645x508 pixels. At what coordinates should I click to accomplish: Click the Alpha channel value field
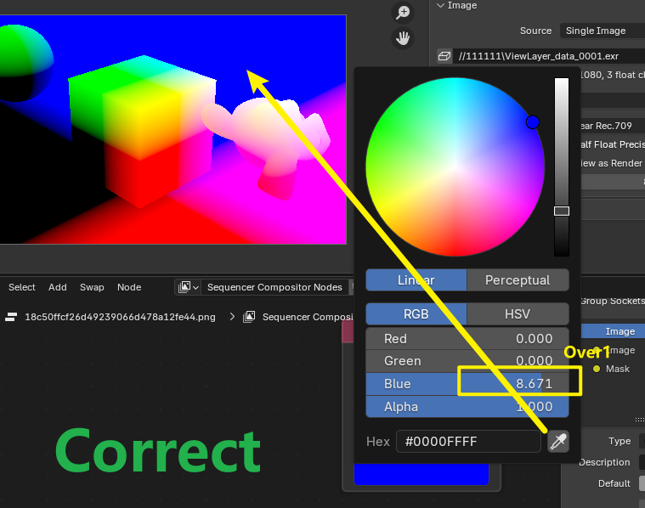[467, 407]
